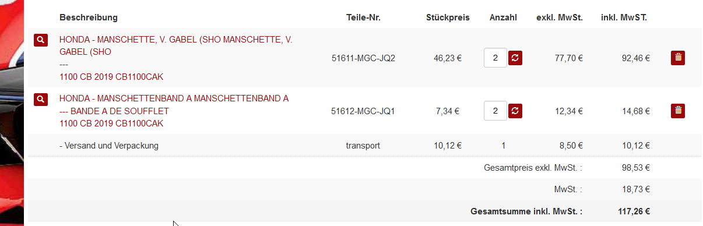This screenshot has height=226, width=703.
Task: Remove the 14,68 € Manschettenband item
Action: (x=678, y=111)
